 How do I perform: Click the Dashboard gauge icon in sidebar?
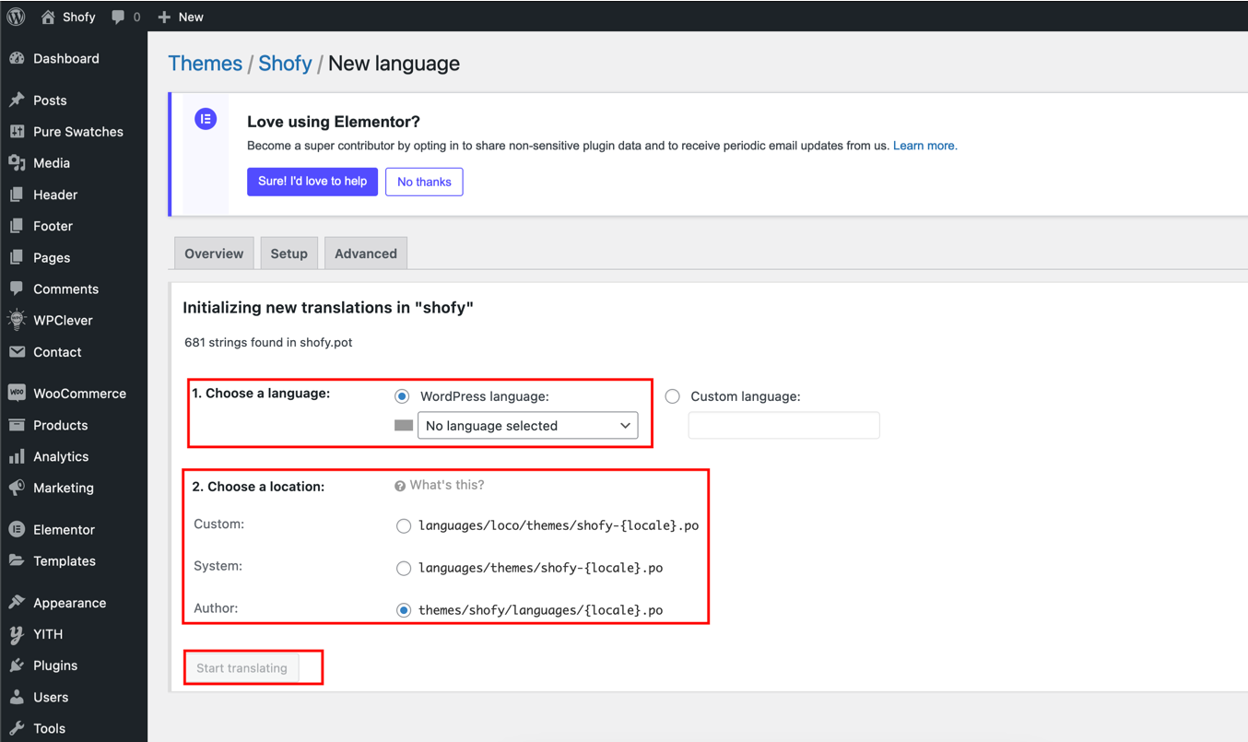pos(17,58)
